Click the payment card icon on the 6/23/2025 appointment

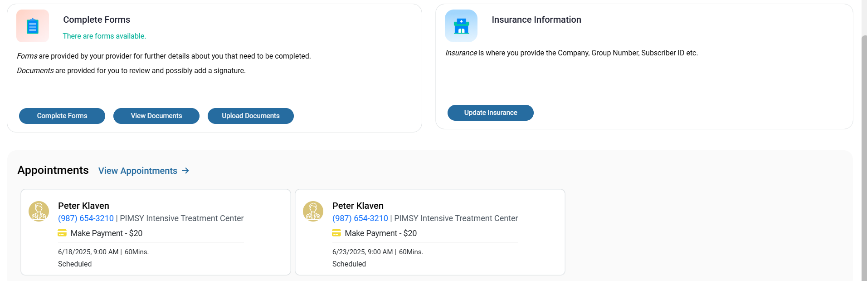[x=336, y=233]
